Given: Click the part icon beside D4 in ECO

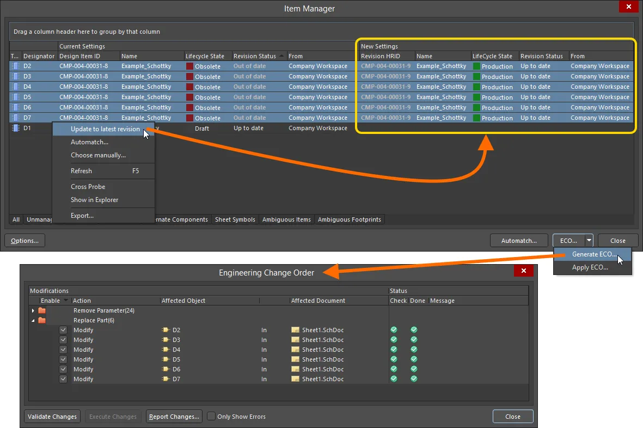Looking at the screenshot, I should (x=166, y=350).
